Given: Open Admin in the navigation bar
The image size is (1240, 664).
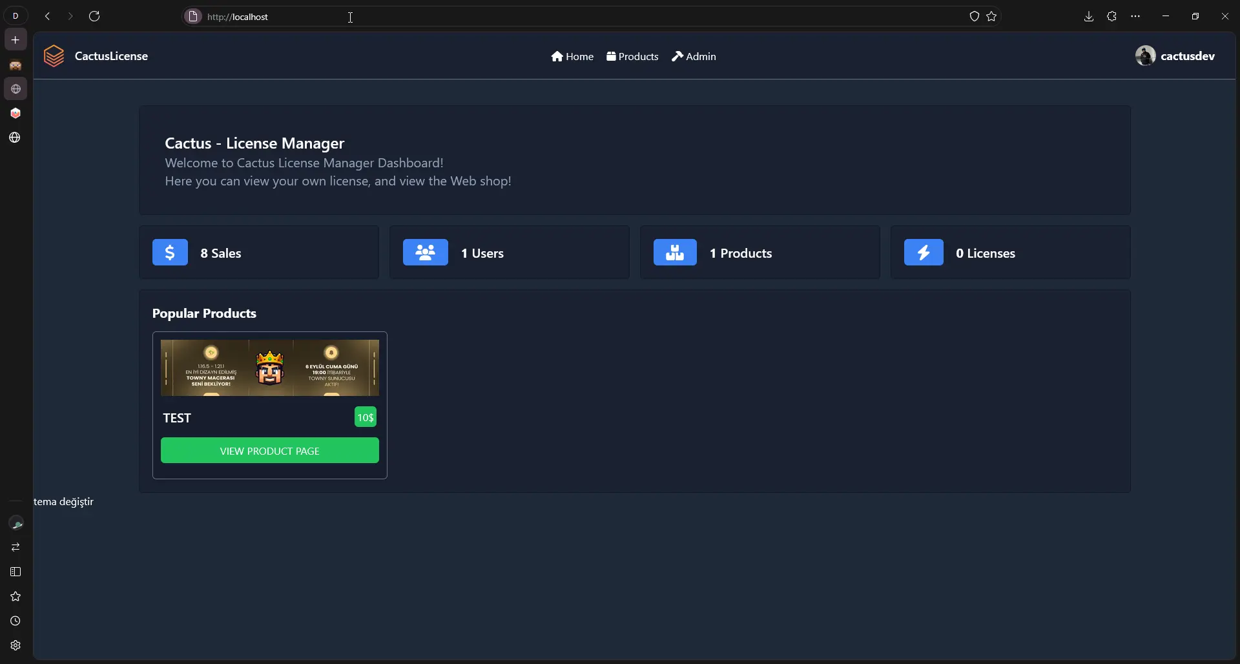Looking at the screenshot, I should coord(694,57).
